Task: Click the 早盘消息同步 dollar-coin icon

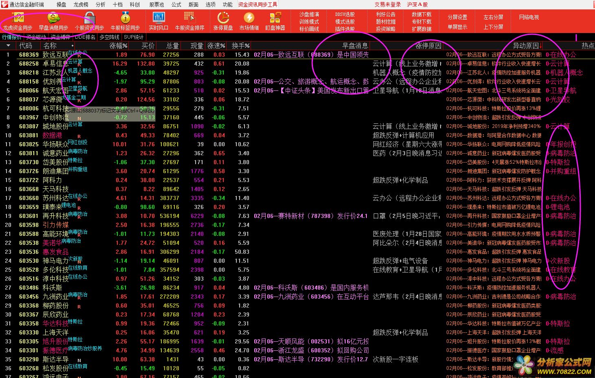Action: (54, 18)
